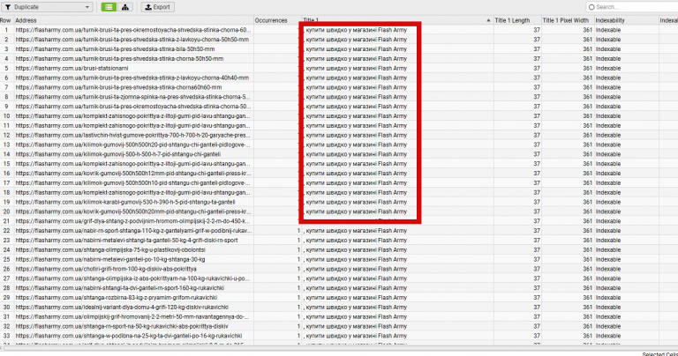The image size is (678, 356).
Task: Switch to list view mode icon
Action: point(109,7)
